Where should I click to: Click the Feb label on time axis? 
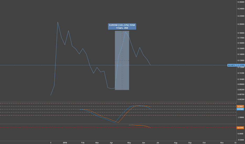tap(83, 143)
